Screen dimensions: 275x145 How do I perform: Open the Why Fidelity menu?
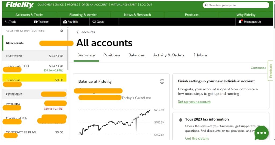(246, 15)
